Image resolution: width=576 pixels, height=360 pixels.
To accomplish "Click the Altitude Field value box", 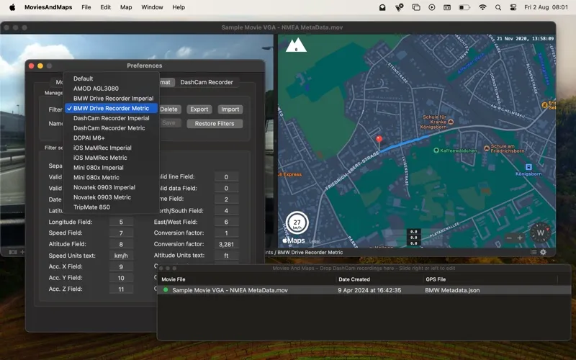I will click(x=121, y=244).
